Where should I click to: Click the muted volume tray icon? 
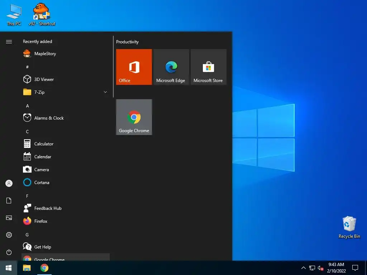coord(320,268)
